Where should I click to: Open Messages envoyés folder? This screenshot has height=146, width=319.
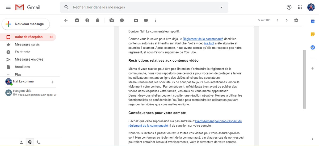click(28, 59)
